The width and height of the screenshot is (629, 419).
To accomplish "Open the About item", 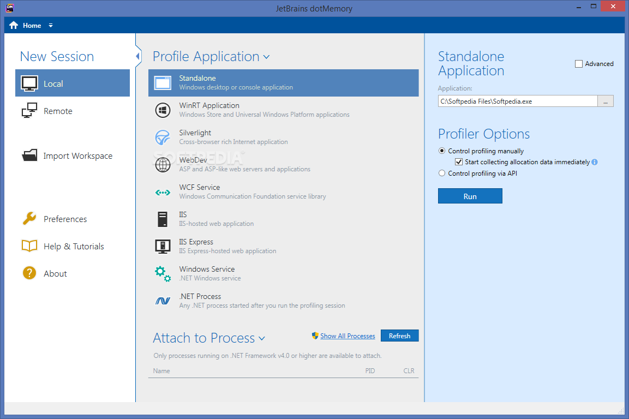I will pyautogui.click(x=73, y=273).
